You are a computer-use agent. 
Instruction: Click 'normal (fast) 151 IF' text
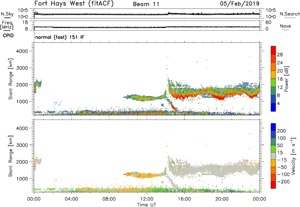tap(60, 37)
